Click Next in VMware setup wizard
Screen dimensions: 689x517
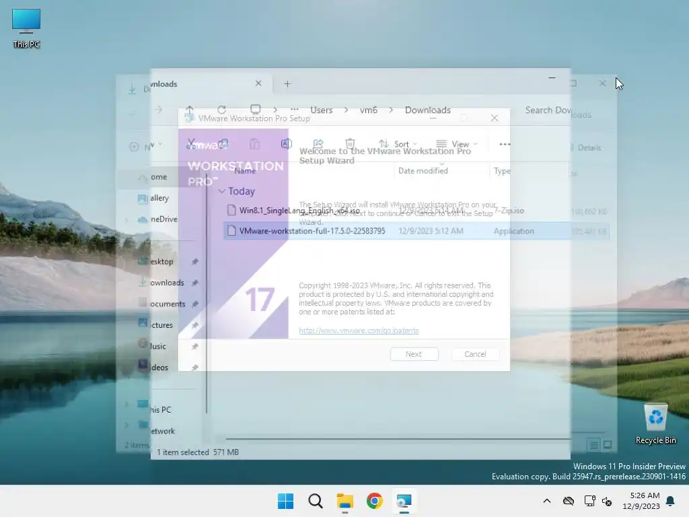click(414, 354)
